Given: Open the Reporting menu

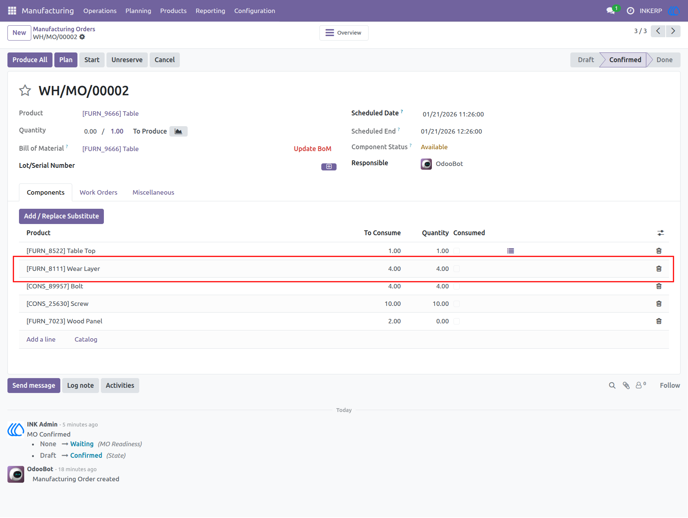Looking at the screenshot, I should click(x=210, y=11).
